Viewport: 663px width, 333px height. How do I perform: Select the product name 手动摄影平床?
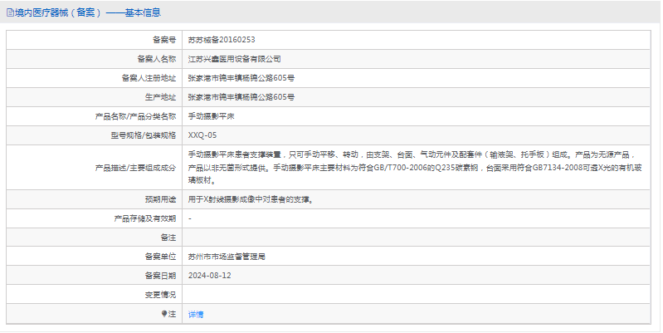click(x=211, y=116)
